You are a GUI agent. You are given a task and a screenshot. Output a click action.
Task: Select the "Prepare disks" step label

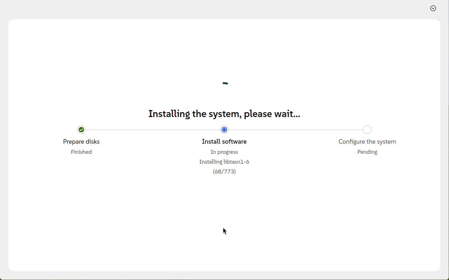tap(81, 142)
